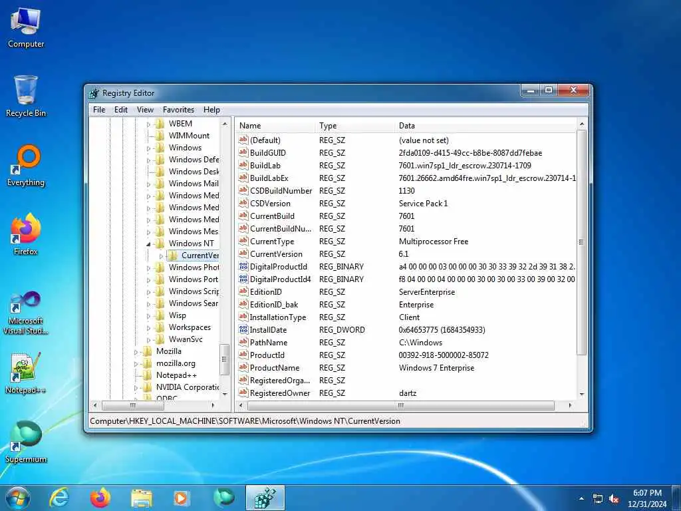Image resolution: width=681 pixels, height=511 pixels.
Task: Expand the Workspaces tree node
Action: tap(148, 328)
